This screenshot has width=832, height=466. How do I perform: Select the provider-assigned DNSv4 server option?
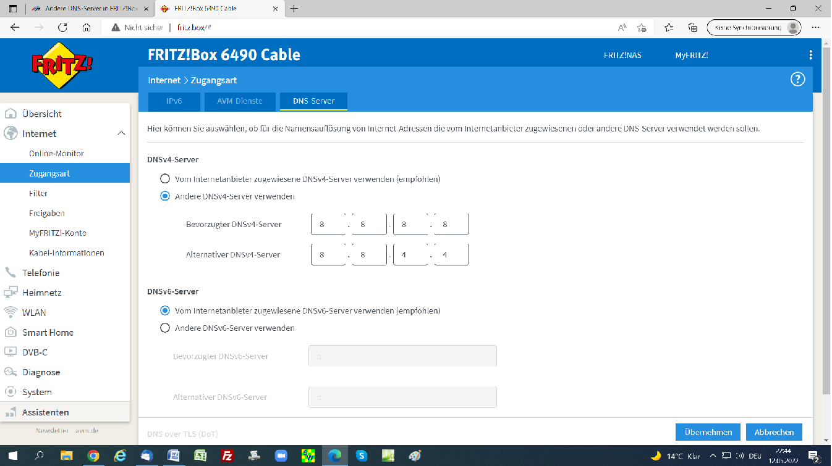coord(165,179)
